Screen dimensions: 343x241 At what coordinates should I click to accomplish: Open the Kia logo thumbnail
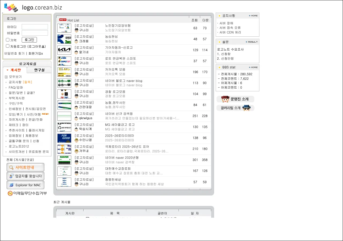[x=64, y=50]
